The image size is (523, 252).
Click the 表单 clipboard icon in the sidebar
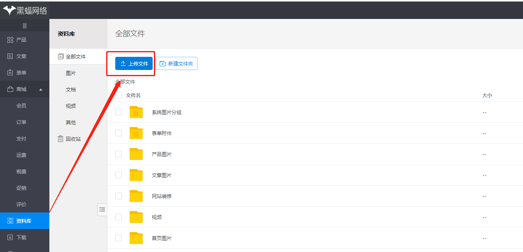[x=10, y=73]
